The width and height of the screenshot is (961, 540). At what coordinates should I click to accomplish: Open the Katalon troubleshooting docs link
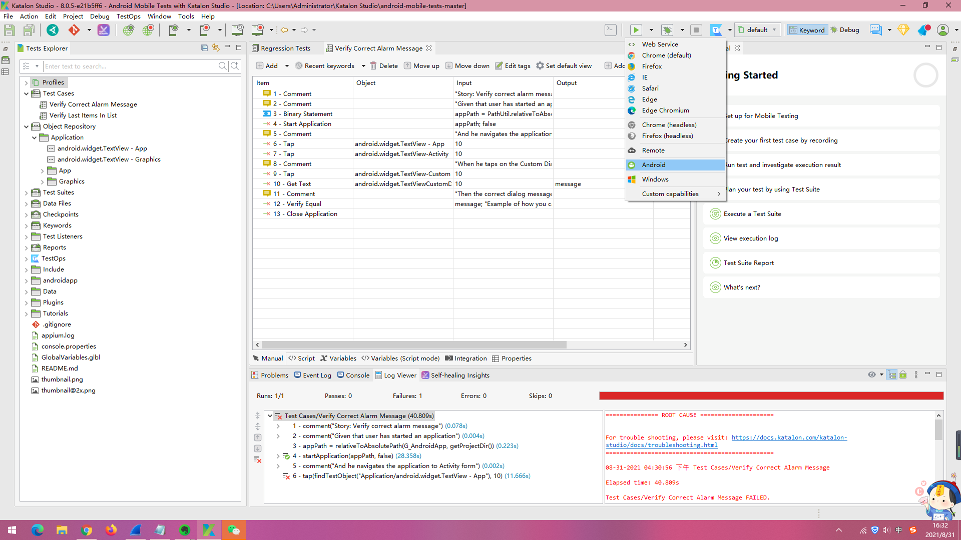click(789, 437)
